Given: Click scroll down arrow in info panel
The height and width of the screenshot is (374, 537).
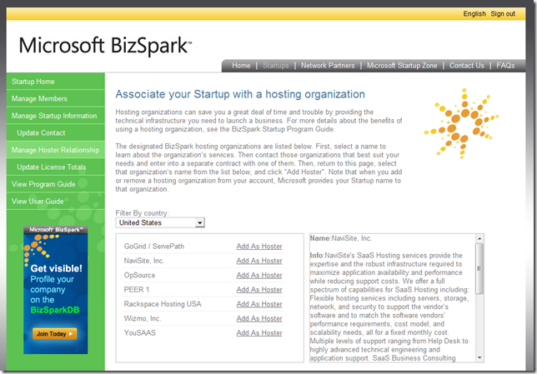Looking at the screenshot, I should [x=479, y=357].
